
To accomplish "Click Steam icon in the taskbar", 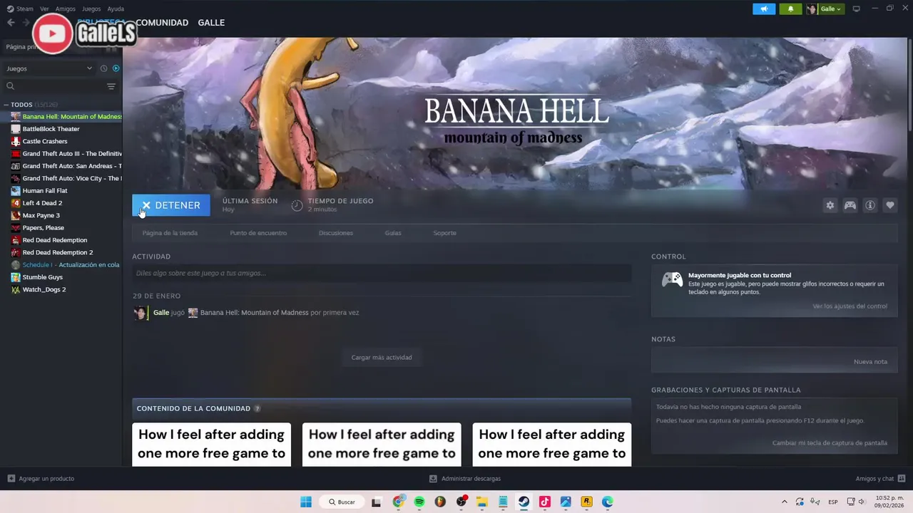I will tap(524, 502).
